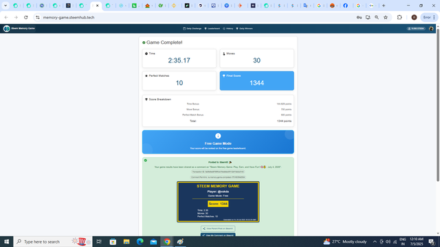This screenshot has height=247, width=440.
Task: Click the install app icon in address bar
Action: pyautogui.click(x=368, y=17)
